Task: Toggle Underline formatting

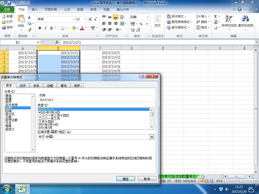Action: click(51, 28)
